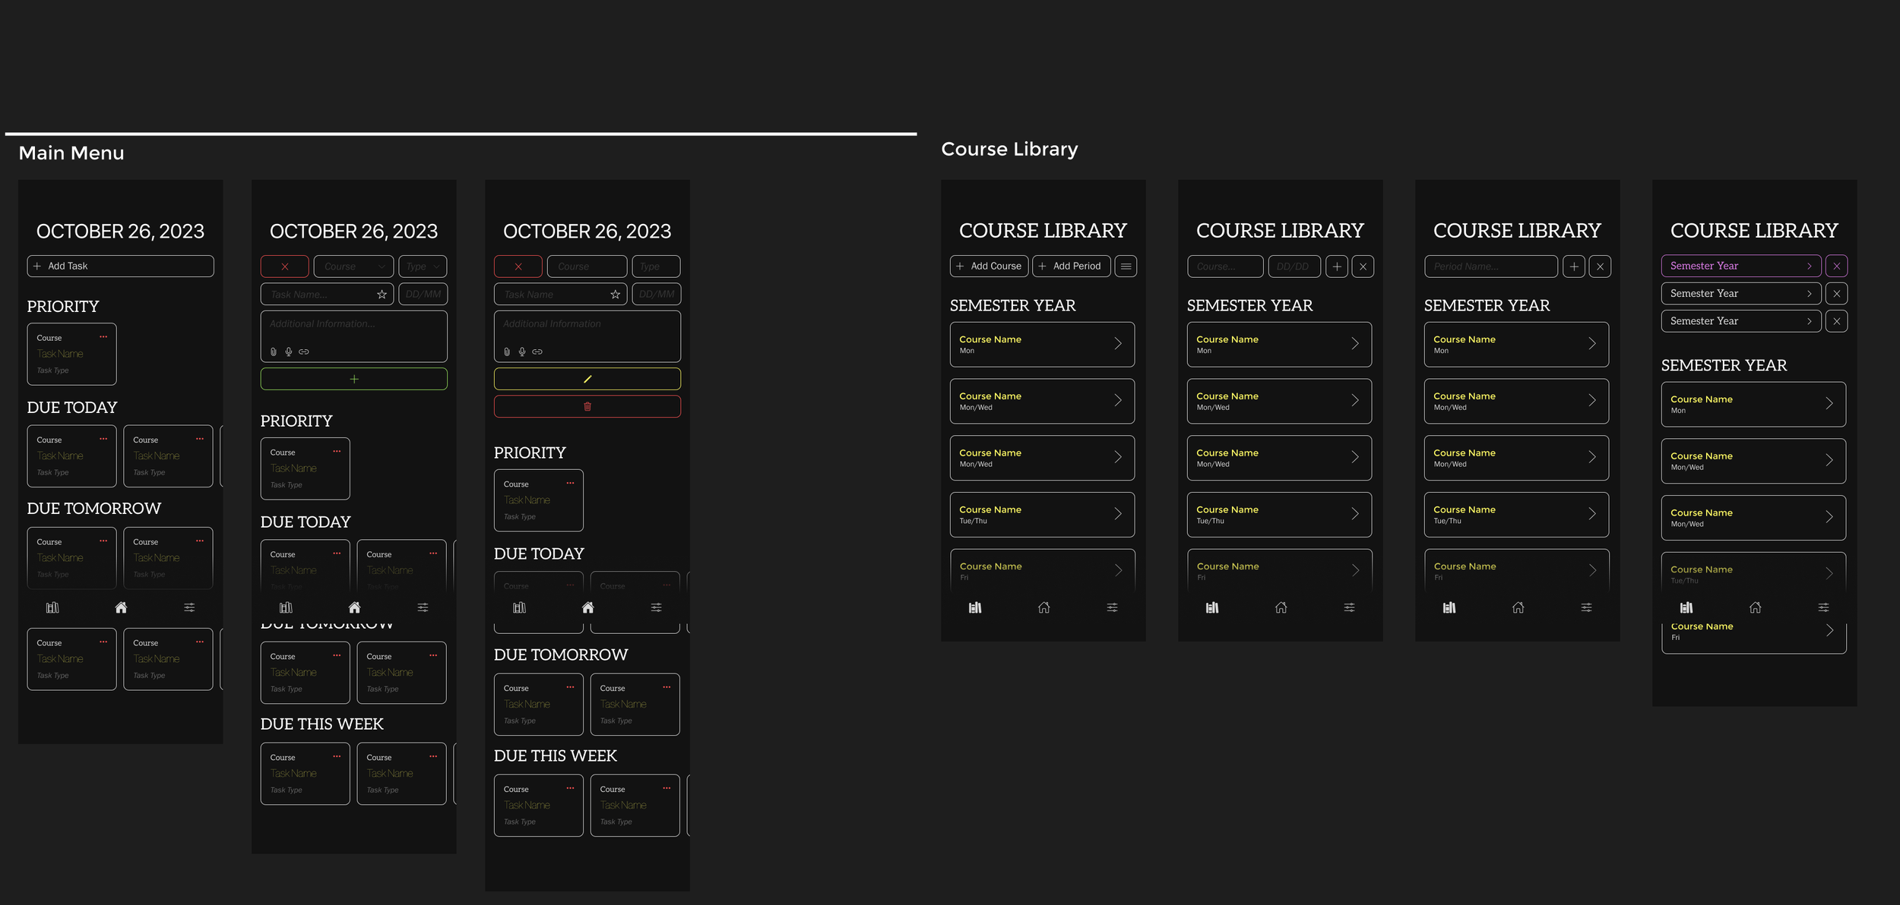Click Additional Information... text area, second Main Menu screen
The image size is (1900, 905).
tap(354, 336)
